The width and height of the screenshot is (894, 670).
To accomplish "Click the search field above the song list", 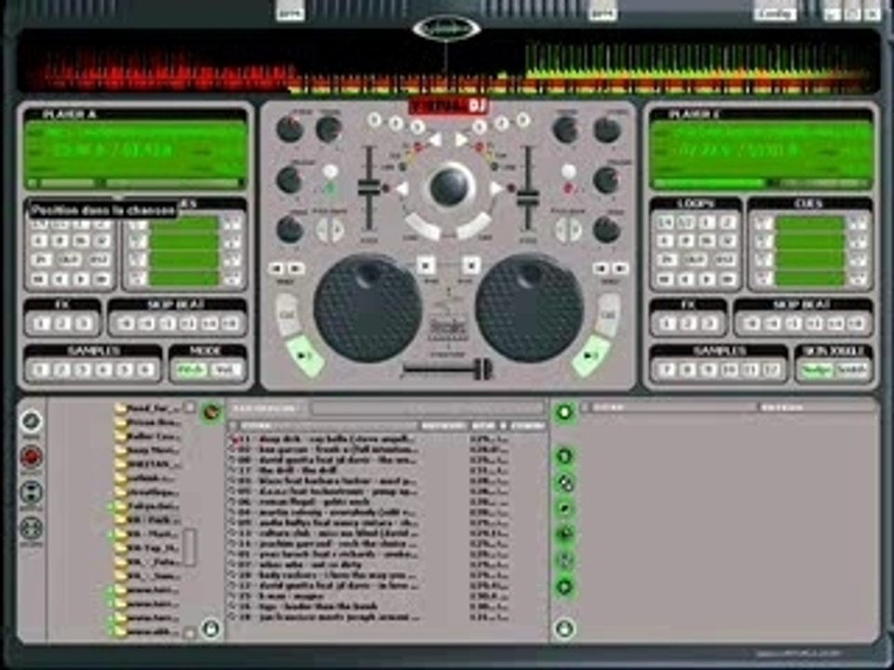I will (x=427, y=408).
